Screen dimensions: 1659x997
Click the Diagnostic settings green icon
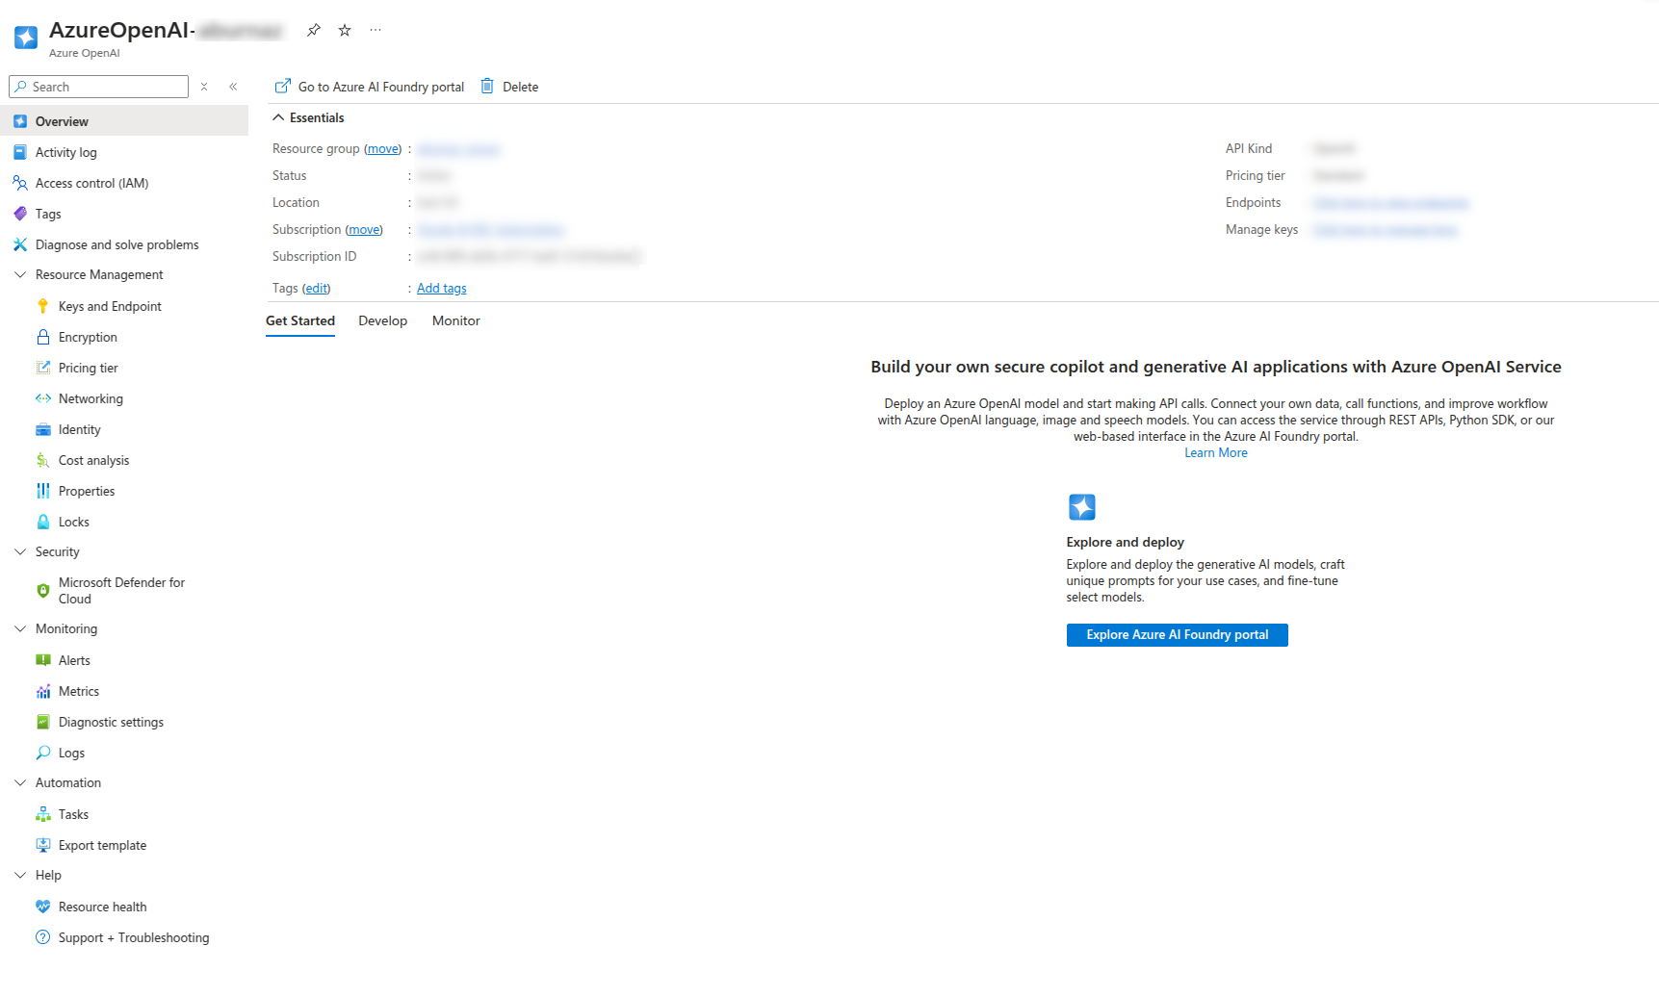point(43,722)
